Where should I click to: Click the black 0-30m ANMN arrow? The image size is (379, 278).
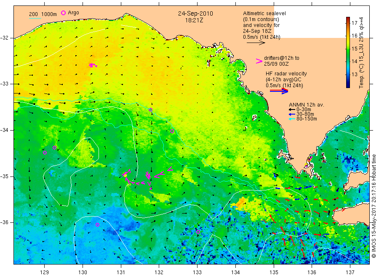click(x=292, y=110)
